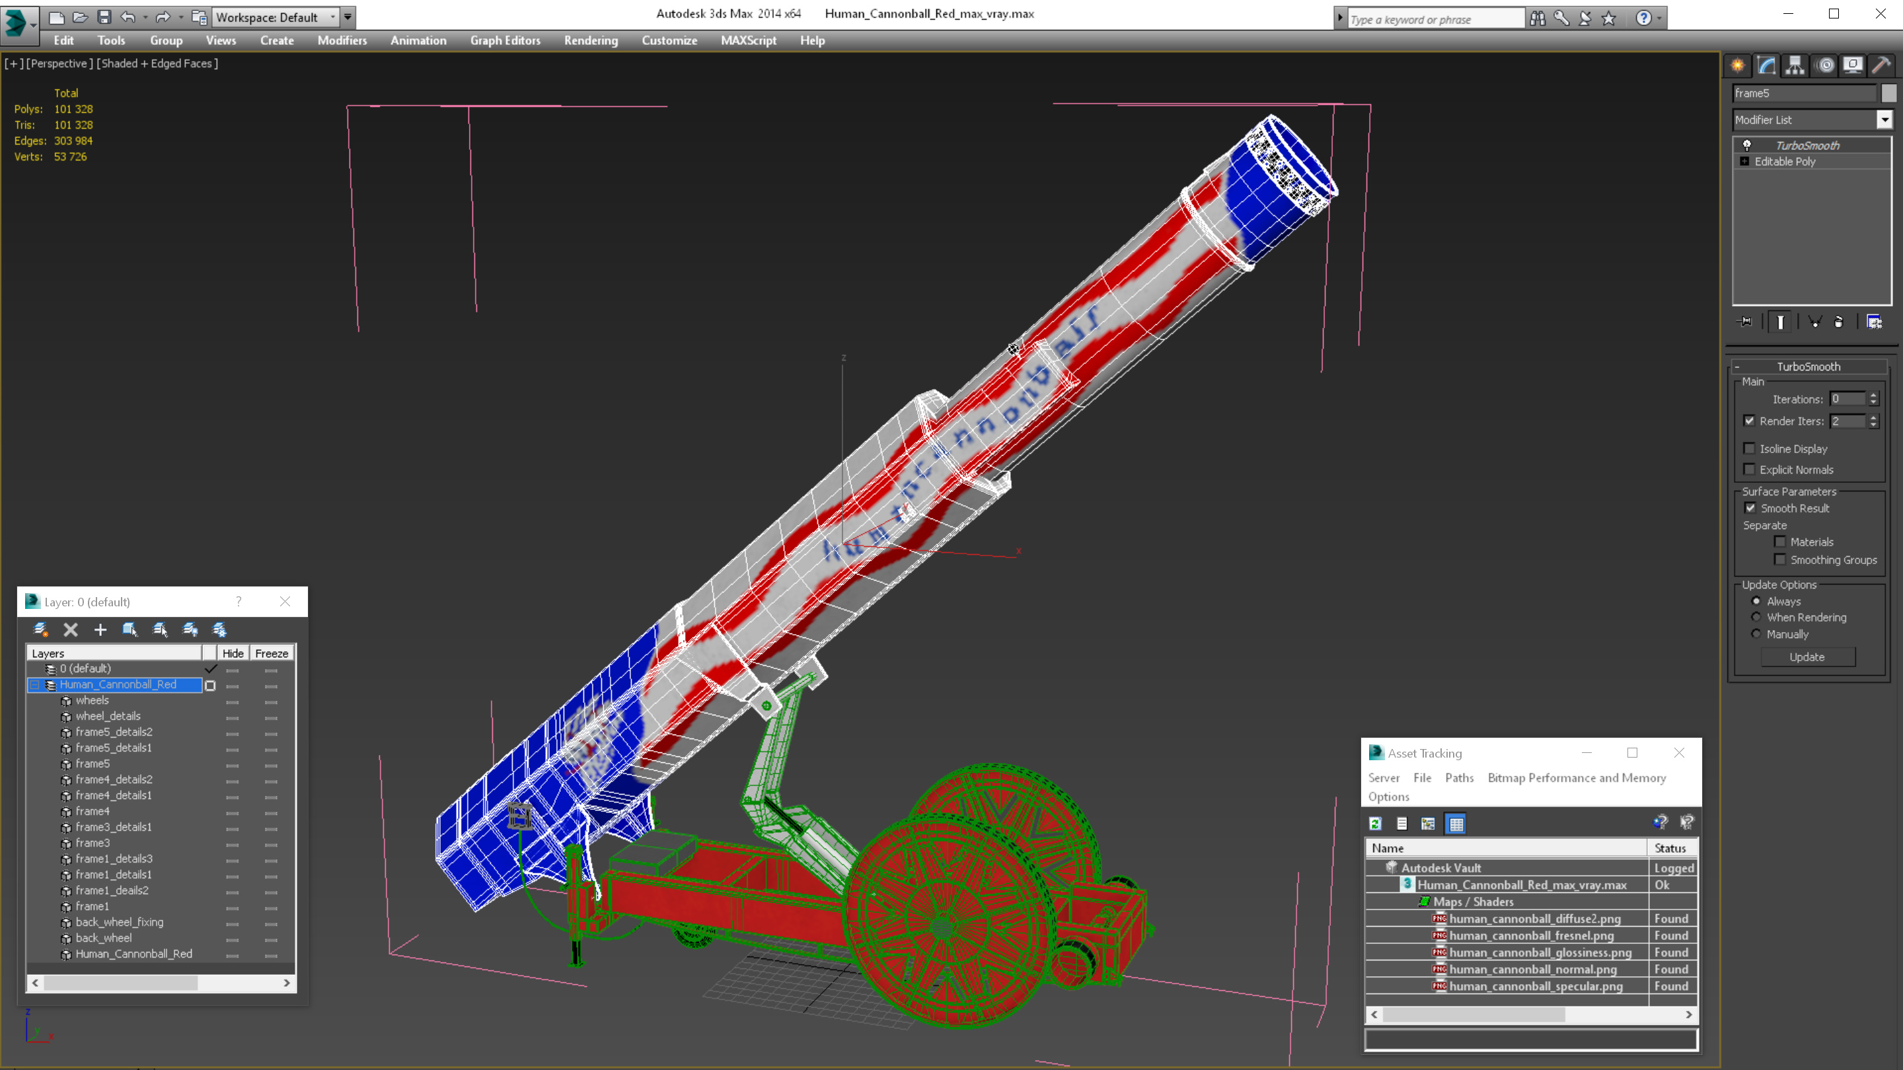1903x1070 pixels.
Task: Click the object color swatch beside the frame5 name
Action: pos(1888,93)
